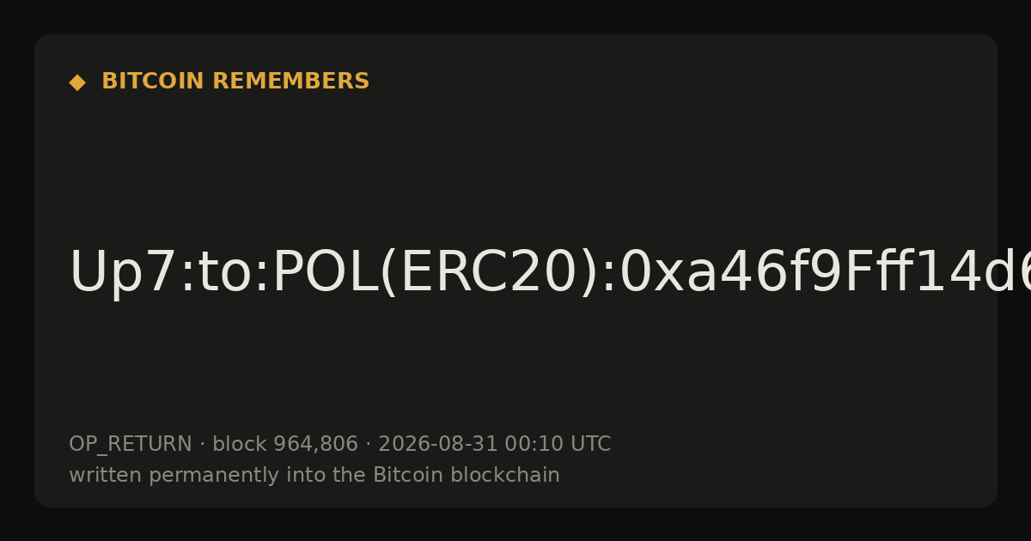This screenshot has width=1031, height=541.
Task: Select the word REMEMBERS in header
Action: 290,82
